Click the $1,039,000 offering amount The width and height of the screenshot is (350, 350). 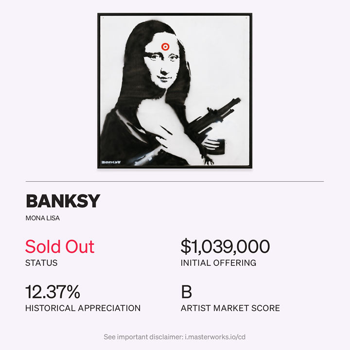[225, 246]
